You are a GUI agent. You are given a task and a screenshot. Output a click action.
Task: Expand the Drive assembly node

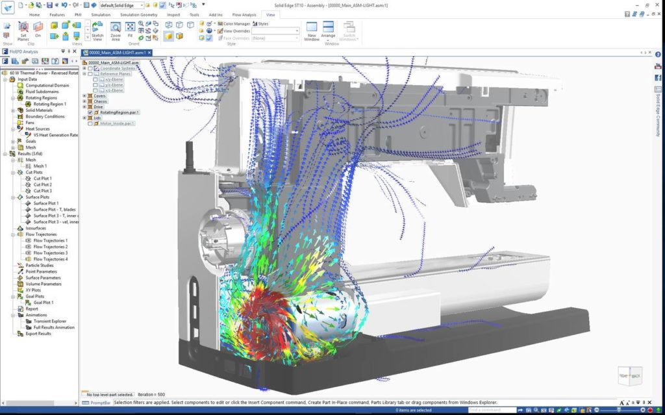pos(84,107)
